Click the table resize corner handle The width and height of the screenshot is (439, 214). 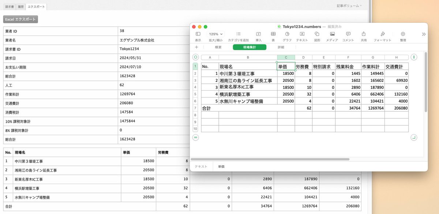click(x=414, y=137)
